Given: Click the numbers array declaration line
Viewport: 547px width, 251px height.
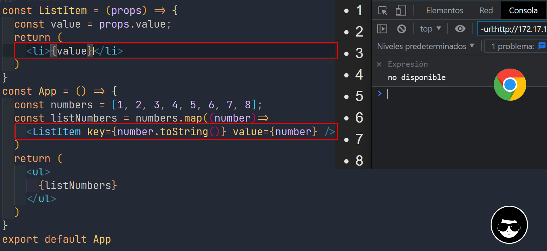Looking at the screenshot, I should 138,105.
